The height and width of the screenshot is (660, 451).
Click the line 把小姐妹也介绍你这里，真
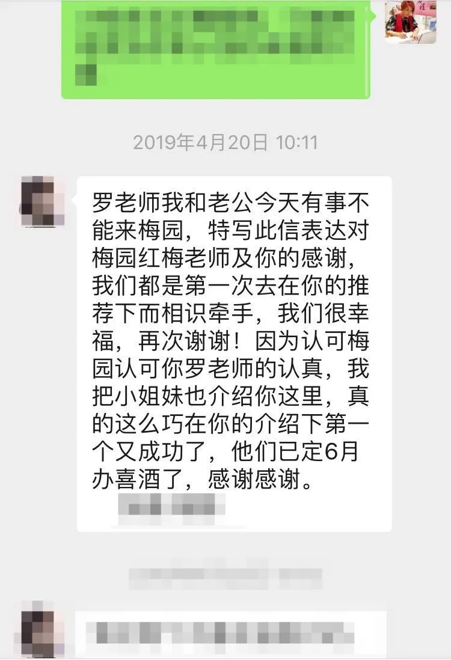[x=230, y=396]
